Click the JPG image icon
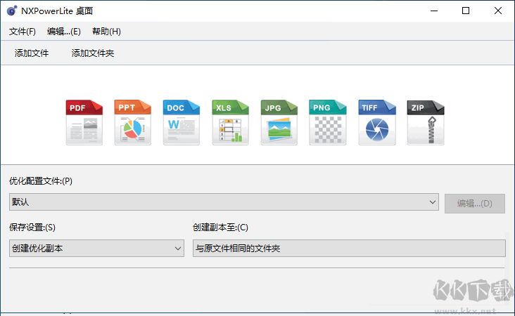This screenshot has width=515, height=316. point(279,122)
